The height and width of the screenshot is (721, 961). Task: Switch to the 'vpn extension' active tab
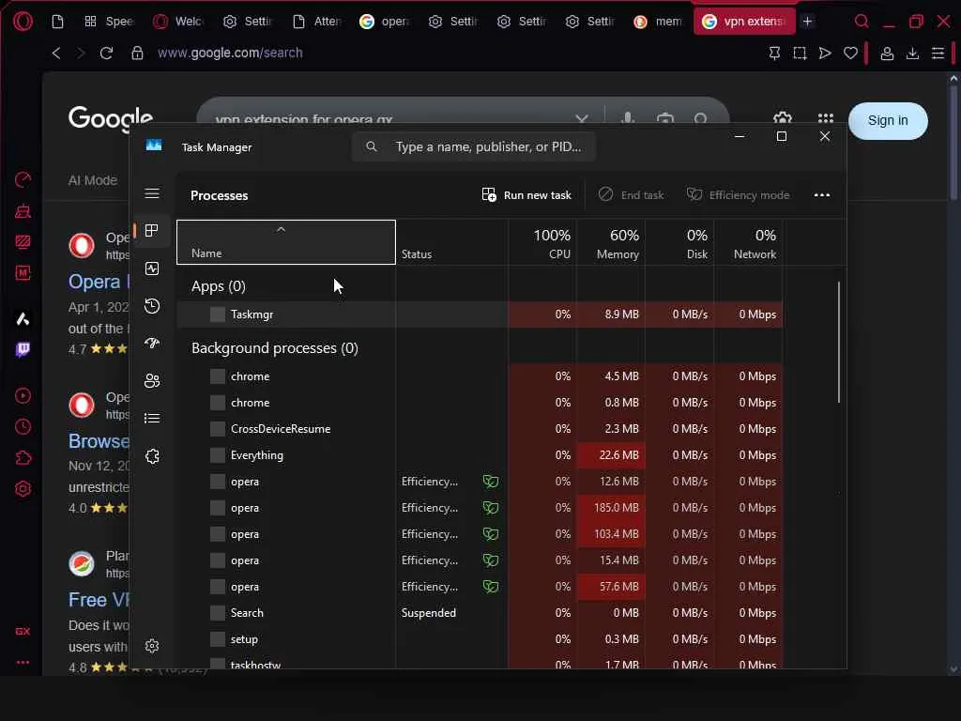click(744, 22)
